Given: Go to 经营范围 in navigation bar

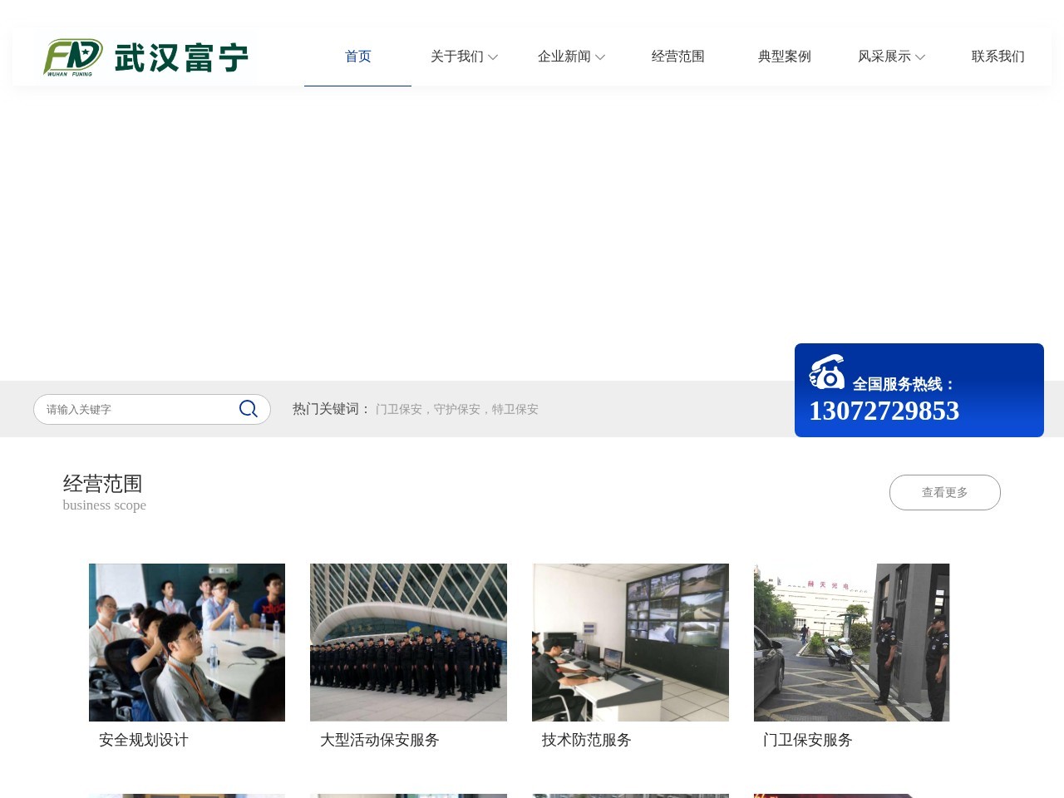Looking at the screenshot, I should point(678,57).
